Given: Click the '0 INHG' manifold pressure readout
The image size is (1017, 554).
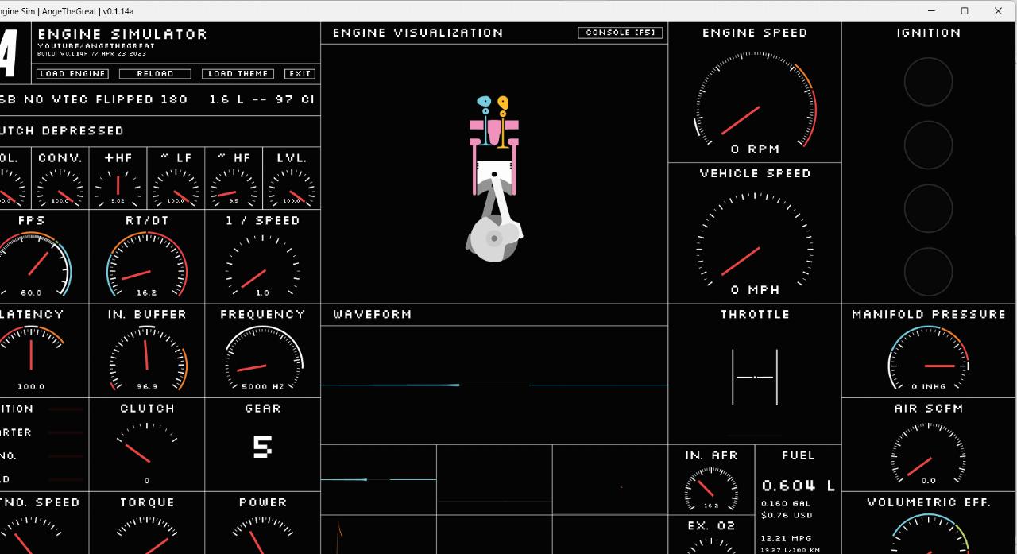Looking at the screenshot, I should coord(929,387).
